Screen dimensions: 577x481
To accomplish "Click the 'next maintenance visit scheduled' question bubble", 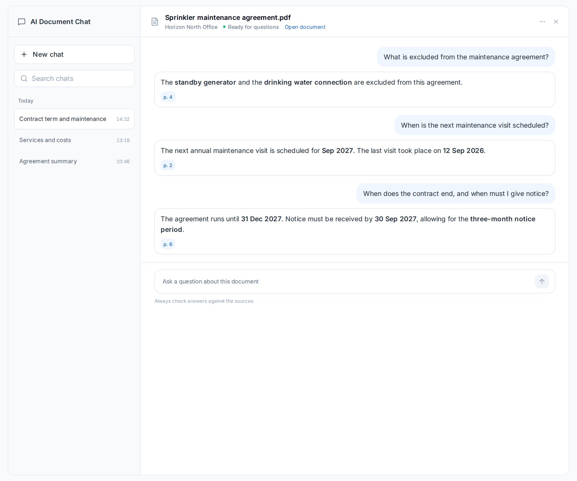I will coord(475,125).
